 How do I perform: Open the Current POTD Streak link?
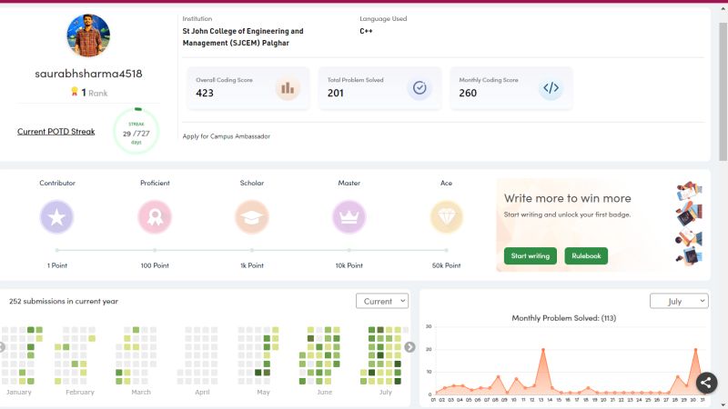pos(56,132)
